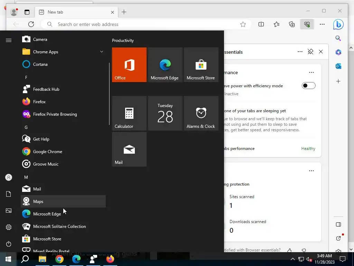Screen dimensions: 354x266
Task: Open the Microsoft Edge tile
Action: tap(165, 65)
